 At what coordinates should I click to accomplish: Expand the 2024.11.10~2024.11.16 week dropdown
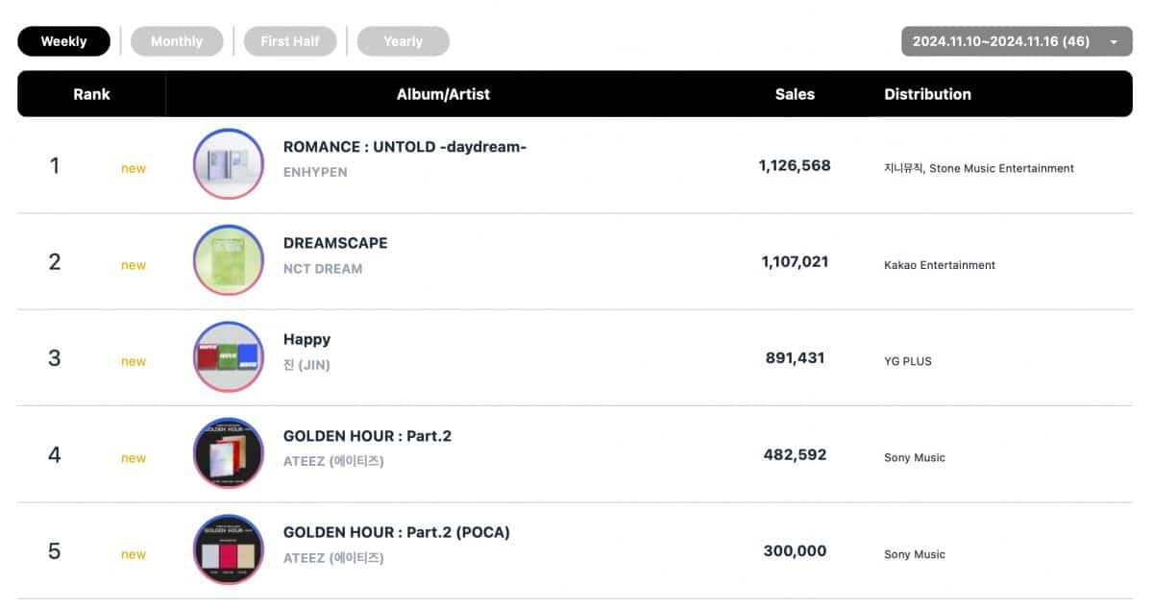point(1016,41)
